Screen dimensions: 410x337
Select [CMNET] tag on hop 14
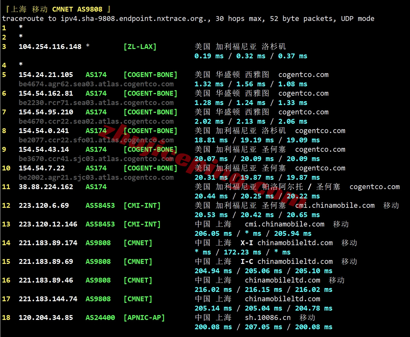pos(138,243)
